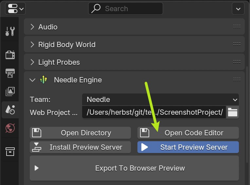The image size is (250, 185).
Task: Click Install Preview Server button
Action: (80, 147)
